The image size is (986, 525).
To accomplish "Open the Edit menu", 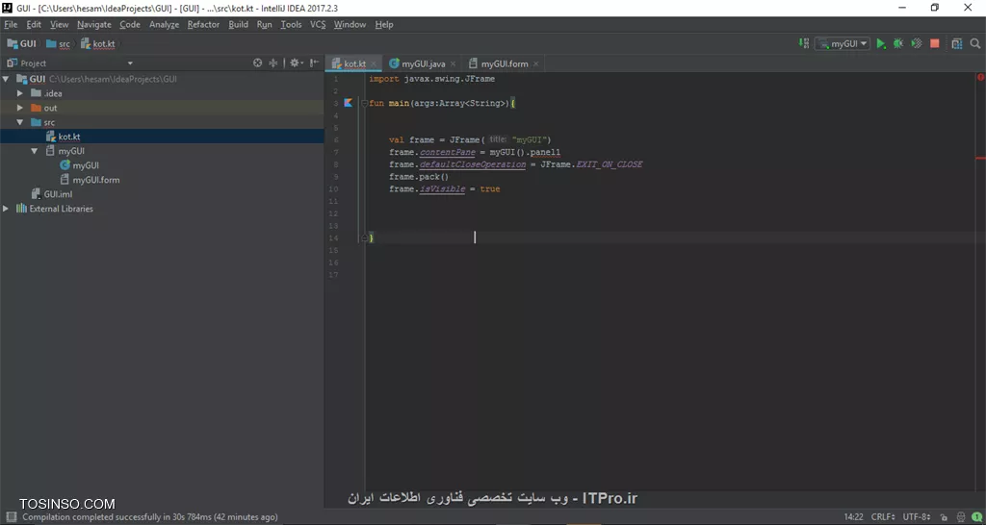I will coord(34,24).
